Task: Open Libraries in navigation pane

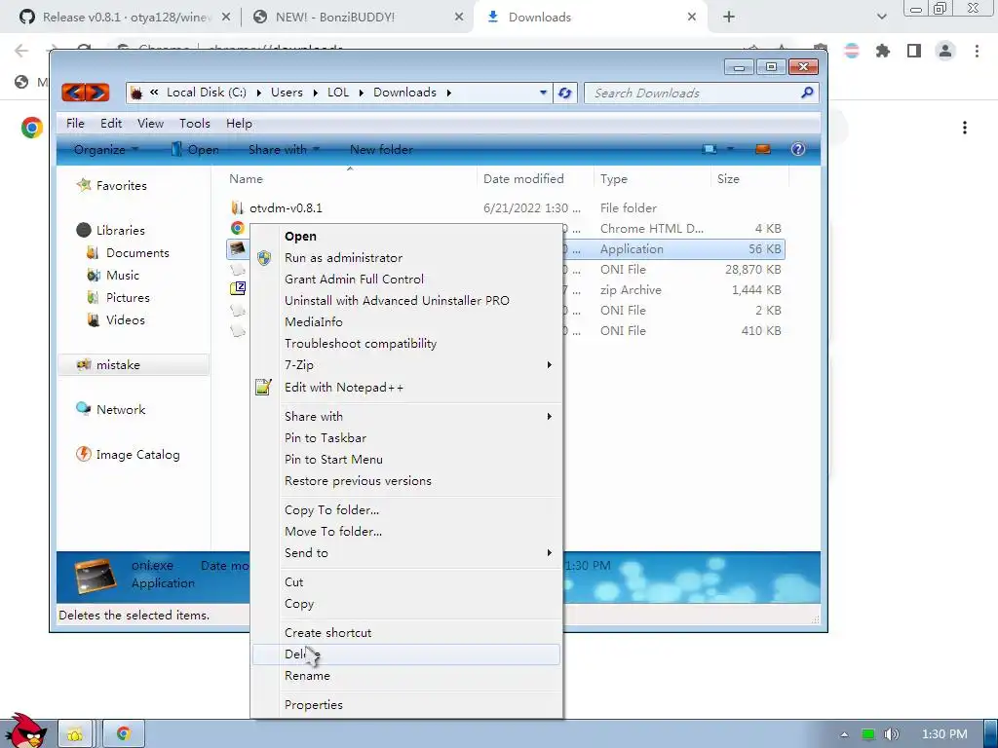Action: 120,230
